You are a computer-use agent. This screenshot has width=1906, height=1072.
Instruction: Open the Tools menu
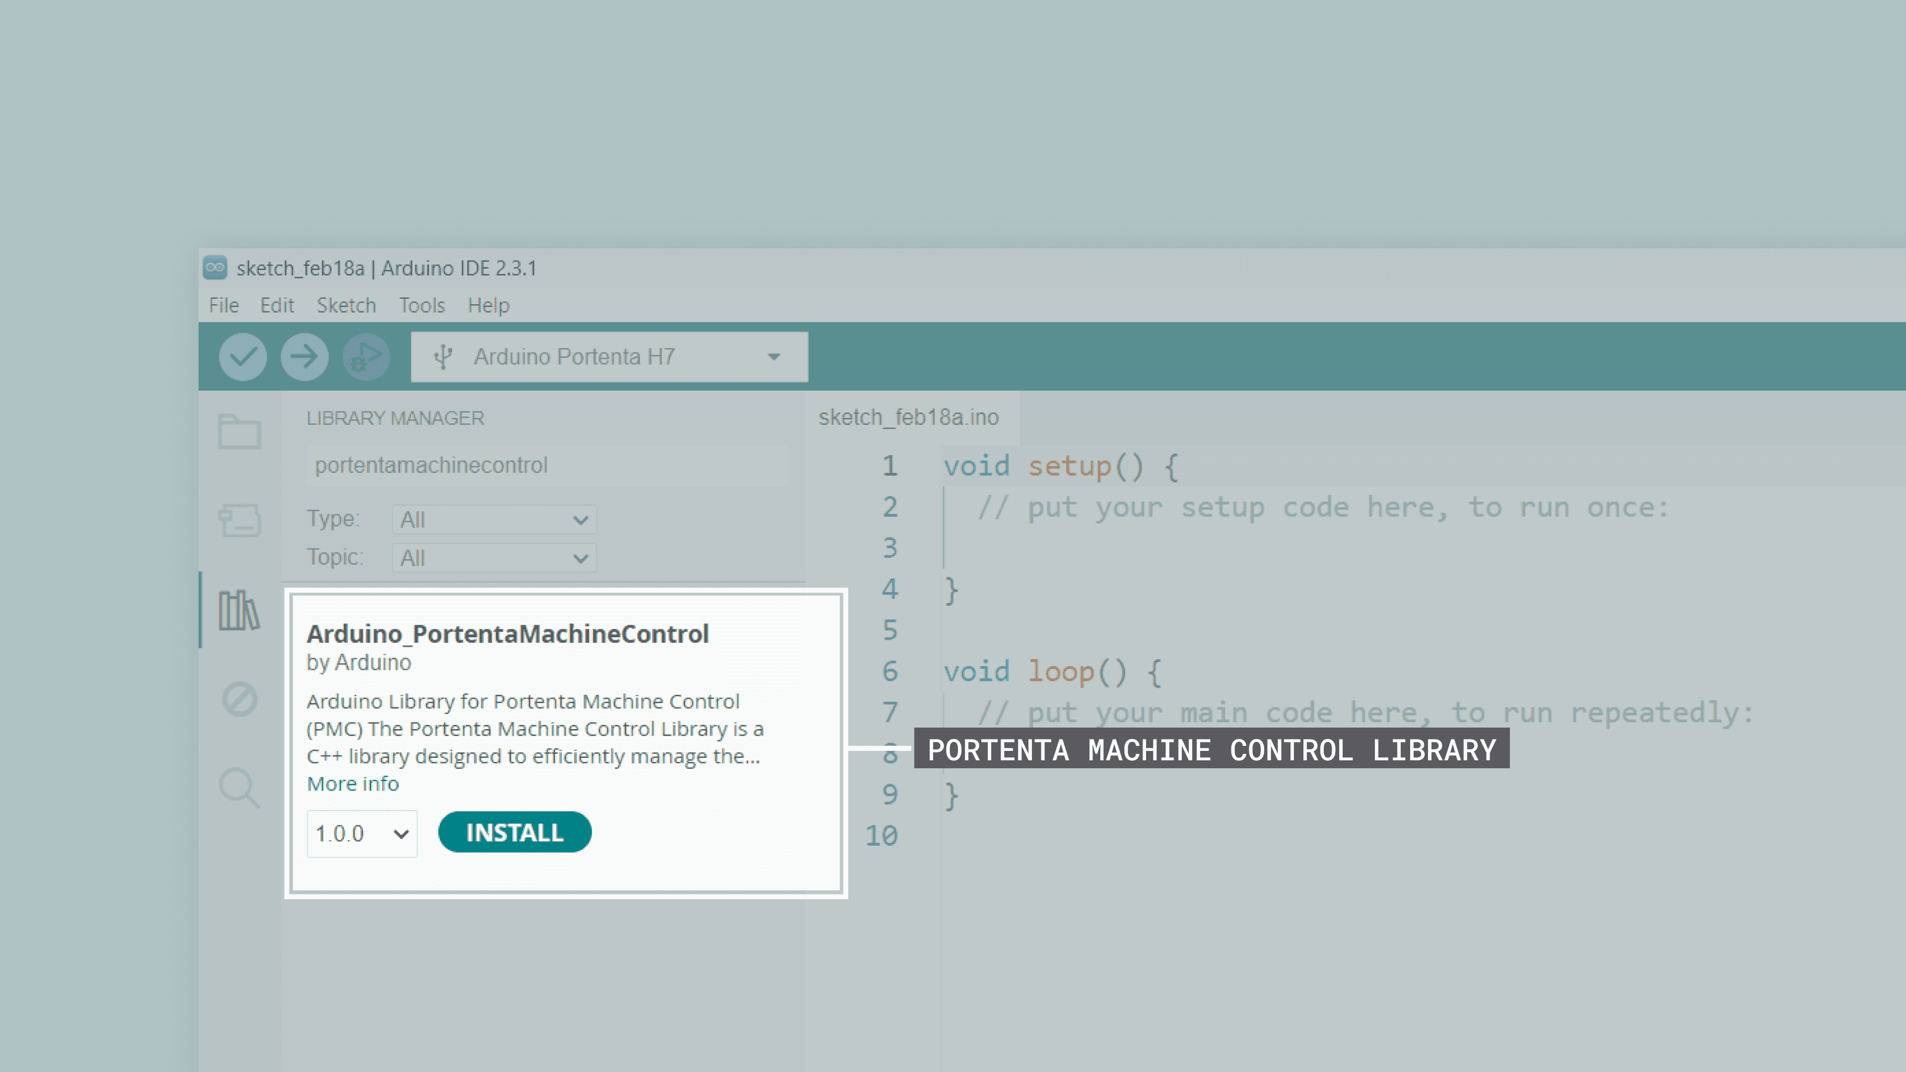click(422, 306)
